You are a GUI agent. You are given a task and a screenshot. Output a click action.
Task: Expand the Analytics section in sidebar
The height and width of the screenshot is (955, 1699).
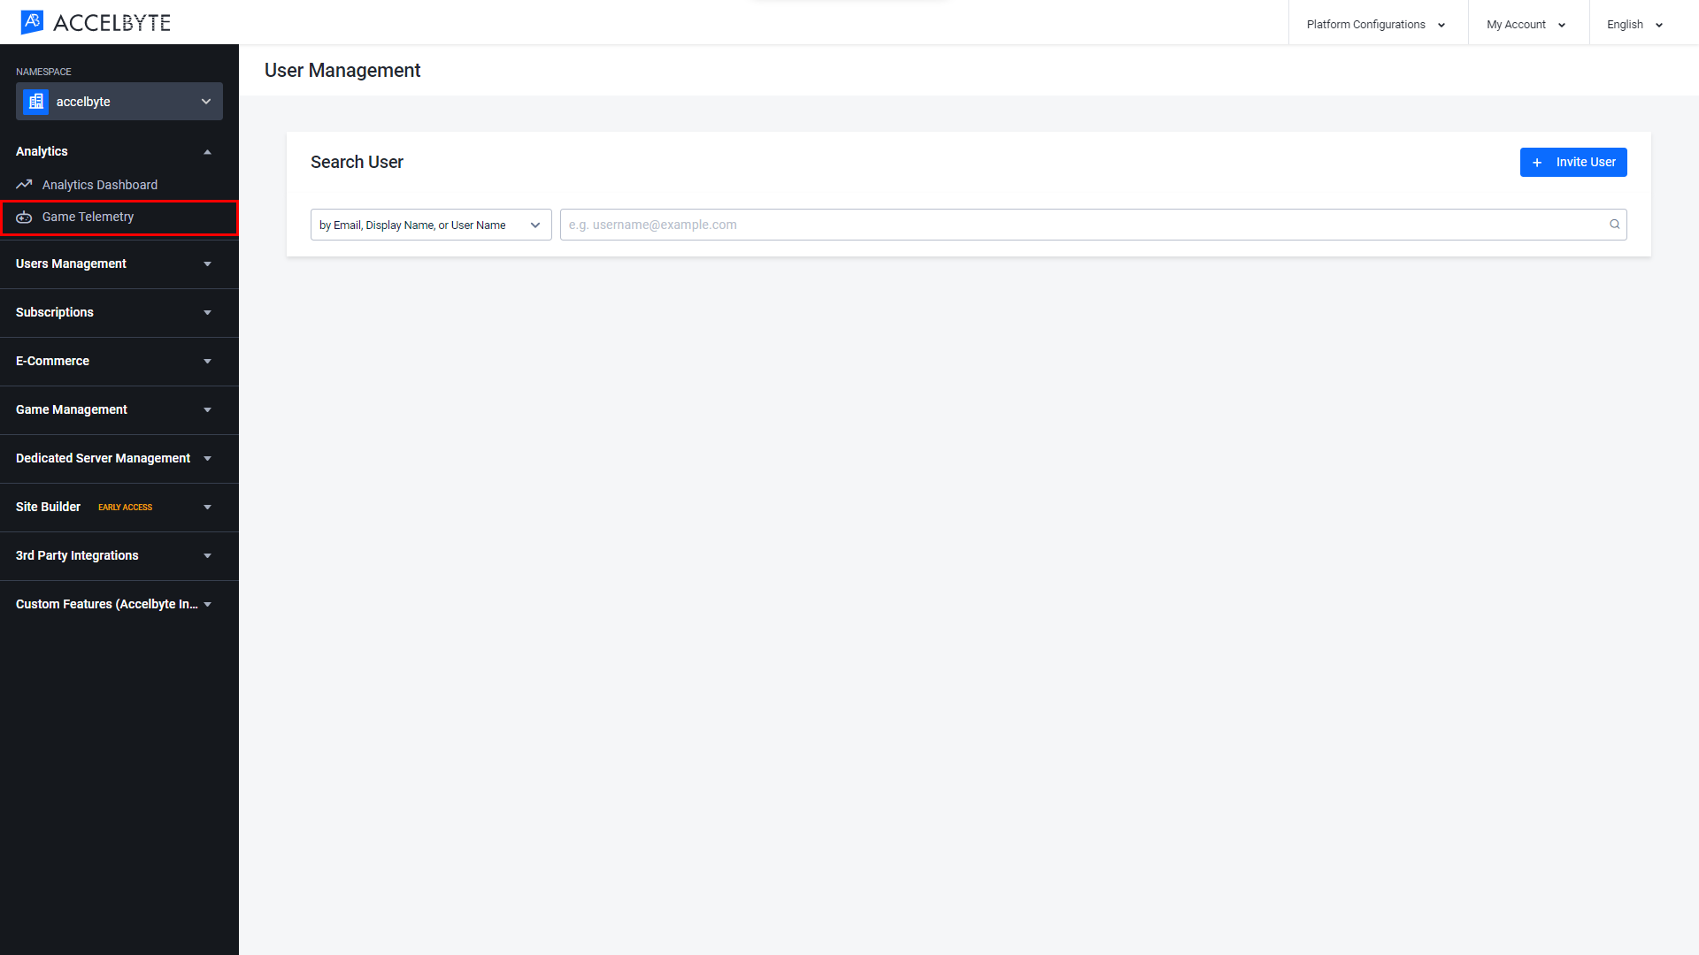(x=206, y=150)
